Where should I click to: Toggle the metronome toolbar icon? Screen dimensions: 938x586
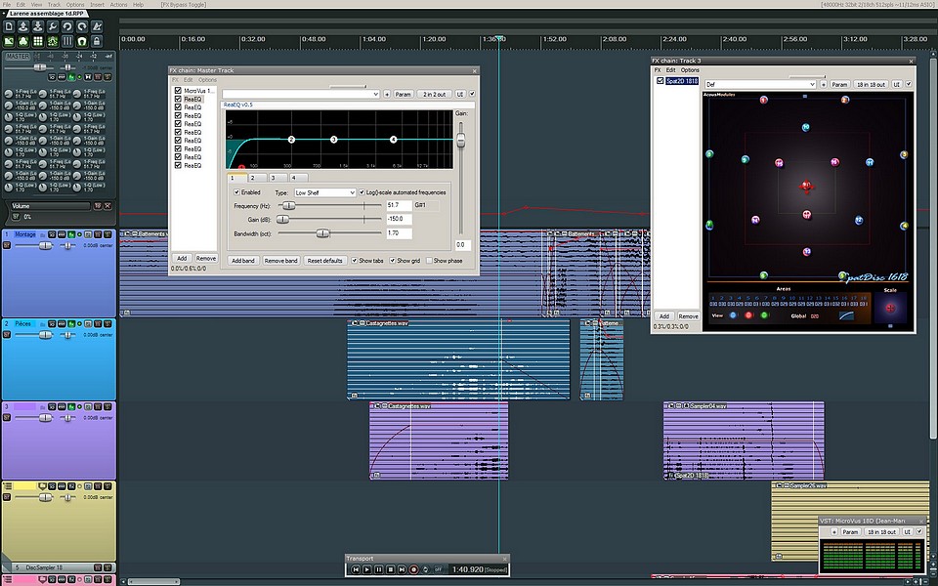pyautogui.click(x=97, y=26)
